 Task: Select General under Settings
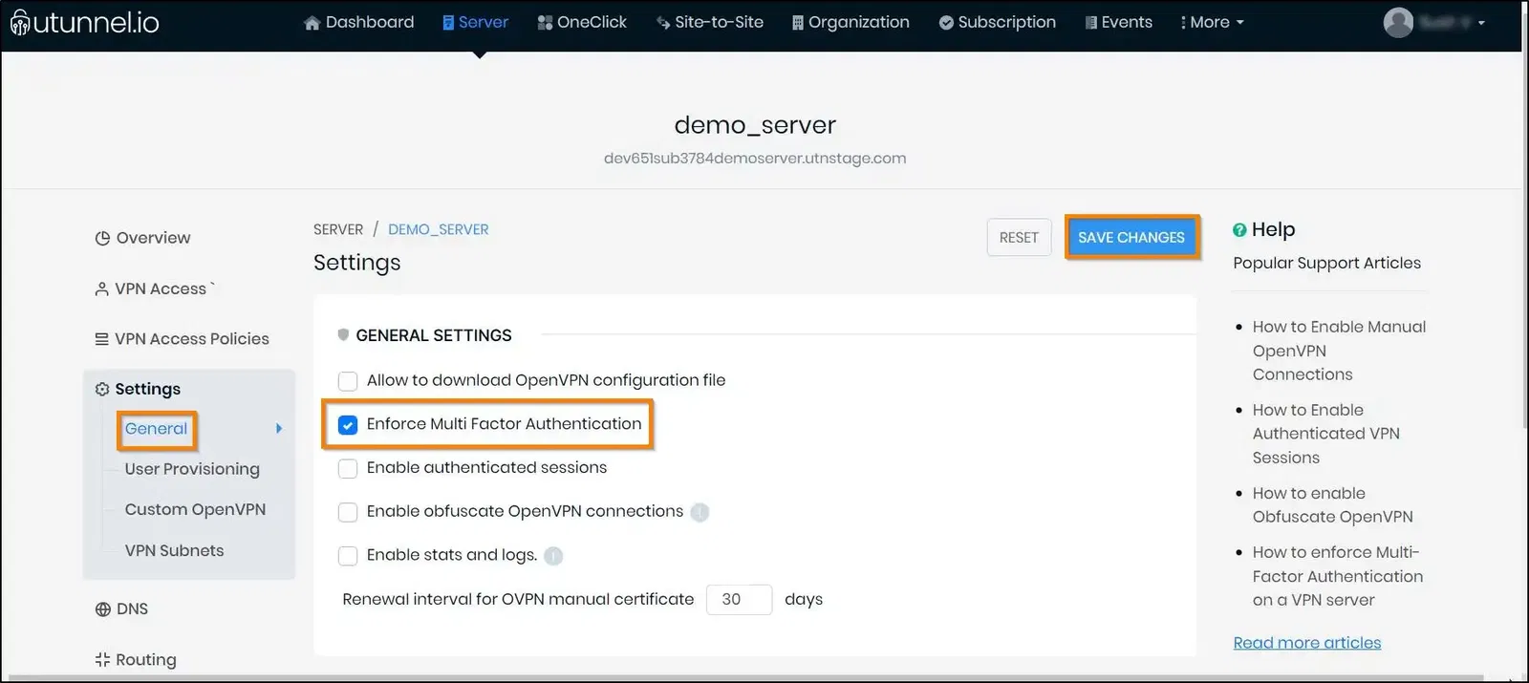point(156,429)
